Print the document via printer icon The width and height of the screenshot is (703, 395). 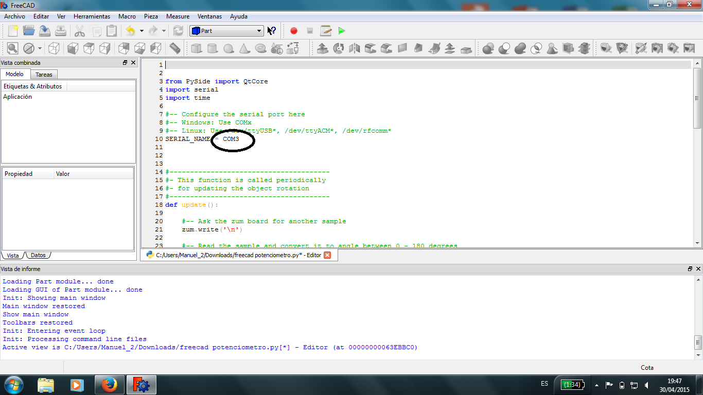point(61,31)
